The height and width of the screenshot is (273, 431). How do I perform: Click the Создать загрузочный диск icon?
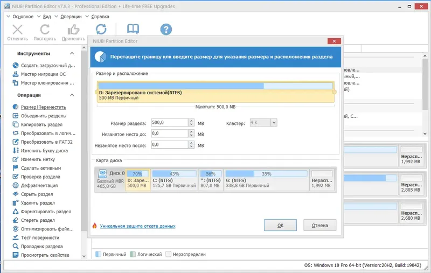16,65
